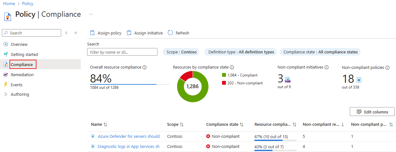The height and width of the screenshot is (152, 396).
Task: Open the Compliance state filter
Action: (320, 52)
